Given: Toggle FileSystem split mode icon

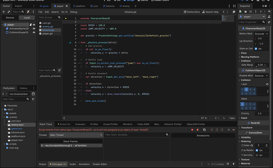Looking at the screenshot, I should (33, 94).
